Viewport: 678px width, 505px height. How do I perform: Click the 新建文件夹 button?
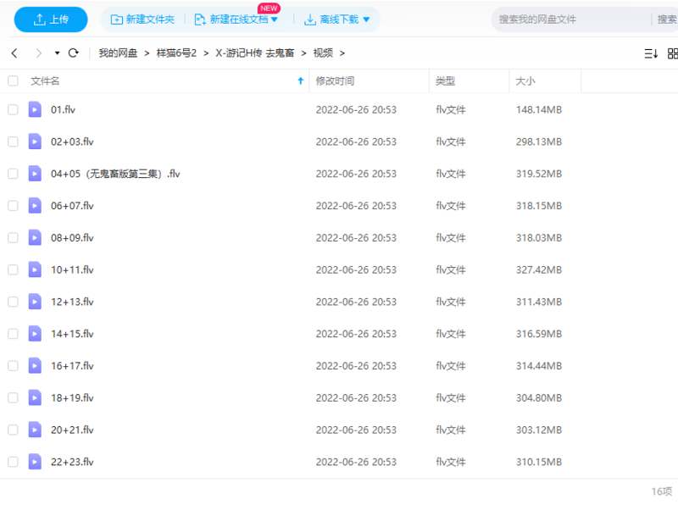142,19
